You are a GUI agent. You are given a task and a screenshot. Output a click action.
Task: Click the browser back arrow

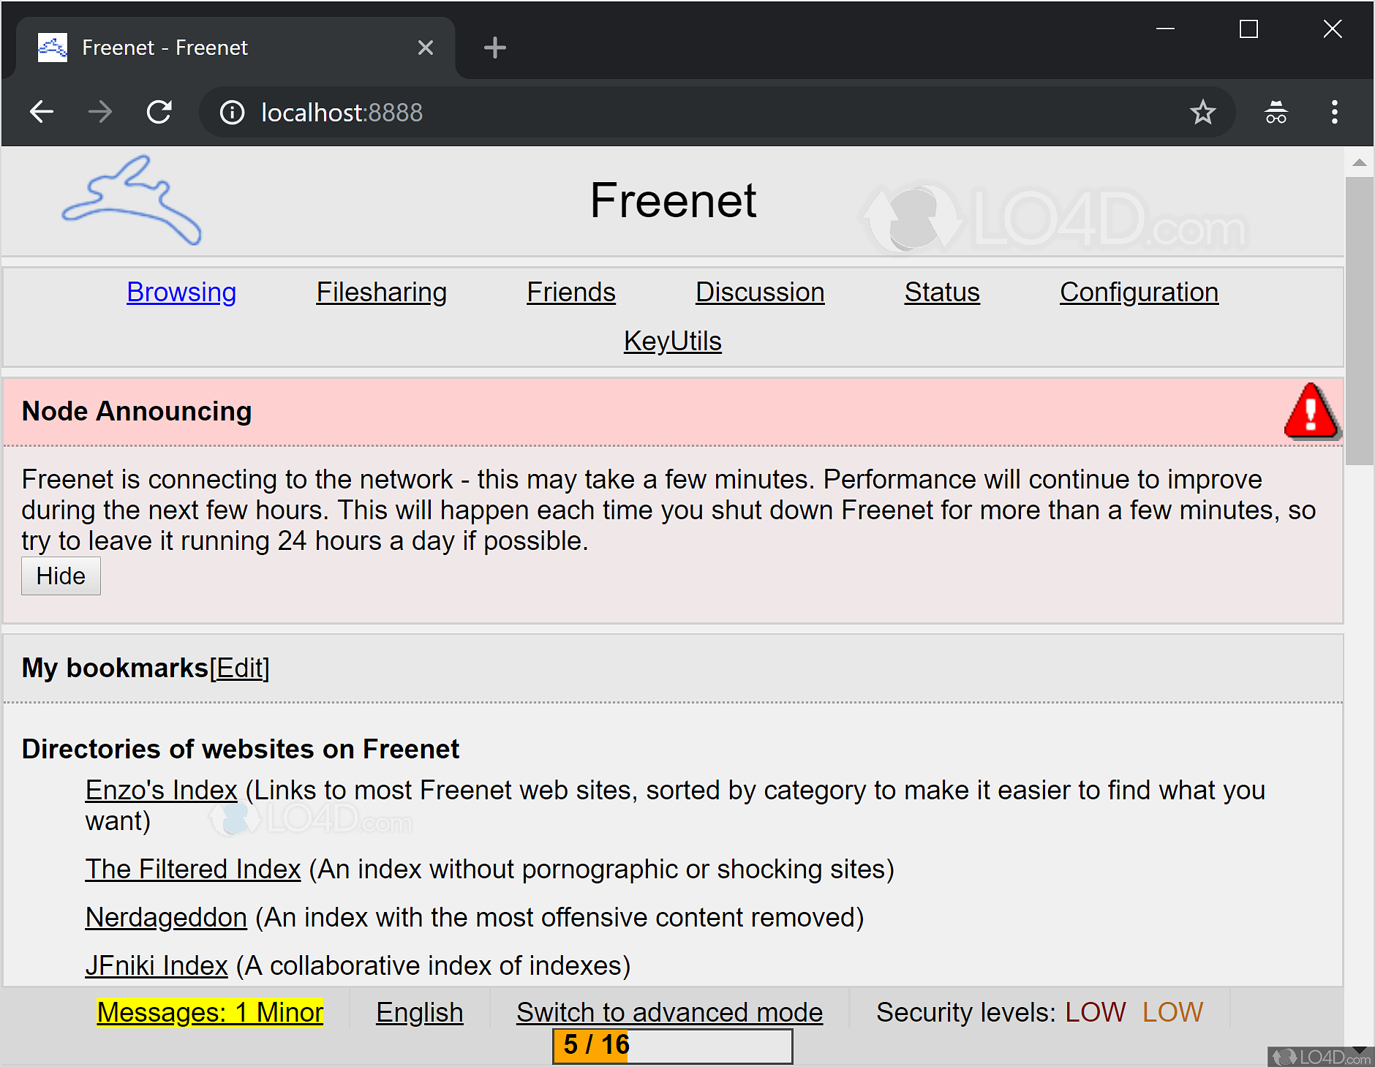tap(42, 112)
